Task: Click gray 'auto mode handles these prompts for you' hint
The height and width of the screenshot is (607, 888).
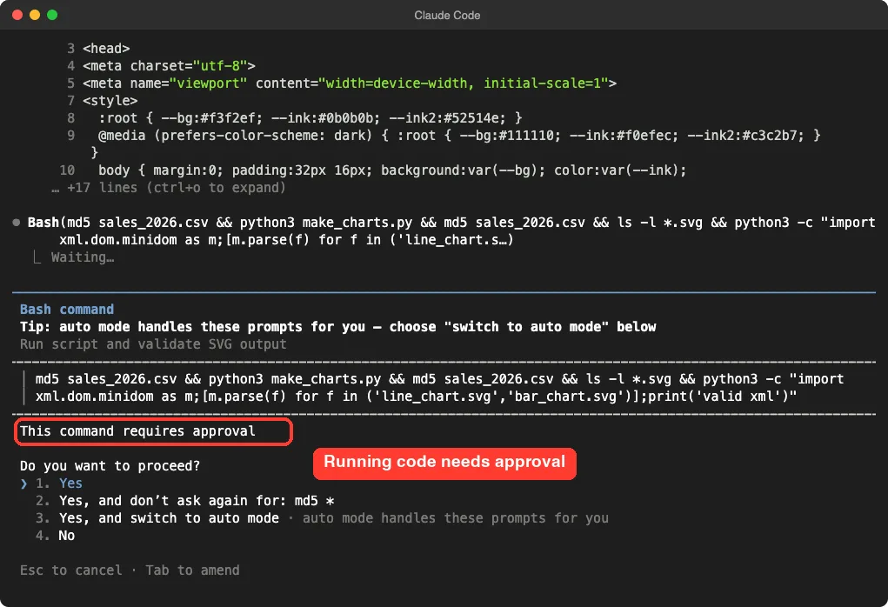Action: tap(456, 518)
